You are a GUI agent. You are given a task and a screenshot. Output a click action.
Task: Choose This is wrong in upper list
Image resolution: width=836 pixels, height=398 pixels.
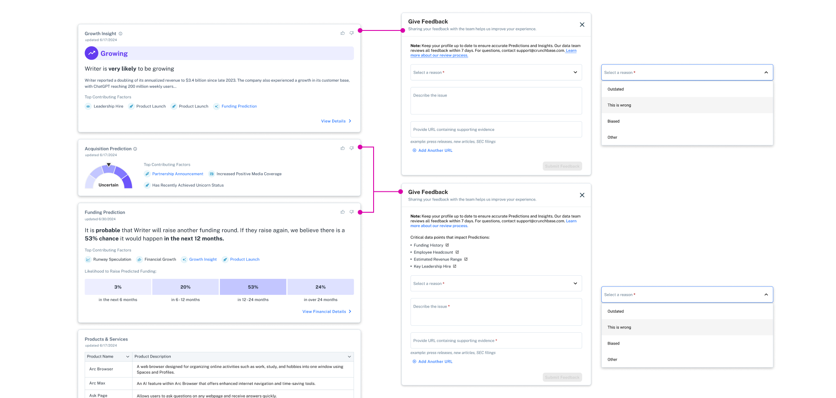pyautogui.click(x=687, y=105)
